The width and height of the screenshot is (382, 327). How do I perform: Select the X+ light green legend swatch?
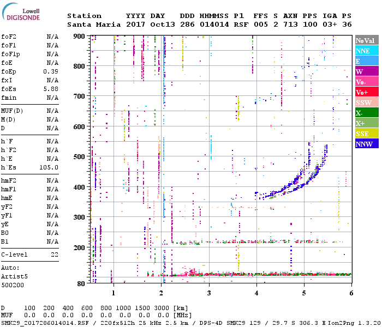tap(367, 123)
